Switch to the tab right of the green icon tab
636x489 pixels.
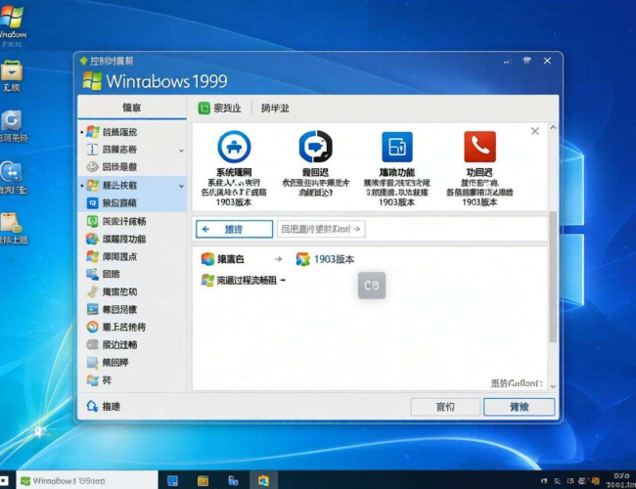click(x=275, y=109)
